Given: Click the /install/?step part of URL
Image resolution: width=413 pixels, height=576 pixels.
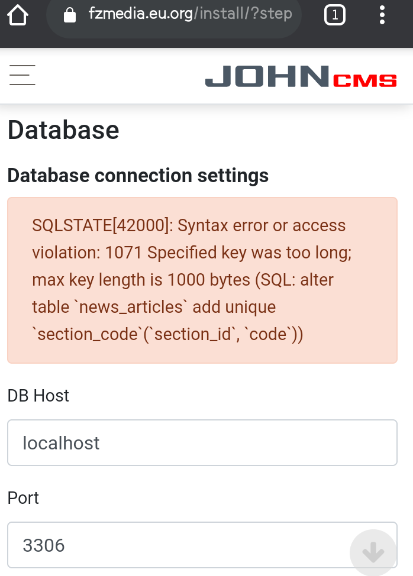Looking at the screenshot, I should point(243,14).
